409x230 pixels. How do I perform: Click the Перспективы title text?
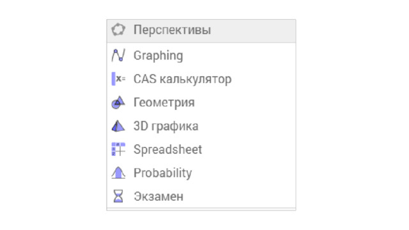[x=172, y=30]
